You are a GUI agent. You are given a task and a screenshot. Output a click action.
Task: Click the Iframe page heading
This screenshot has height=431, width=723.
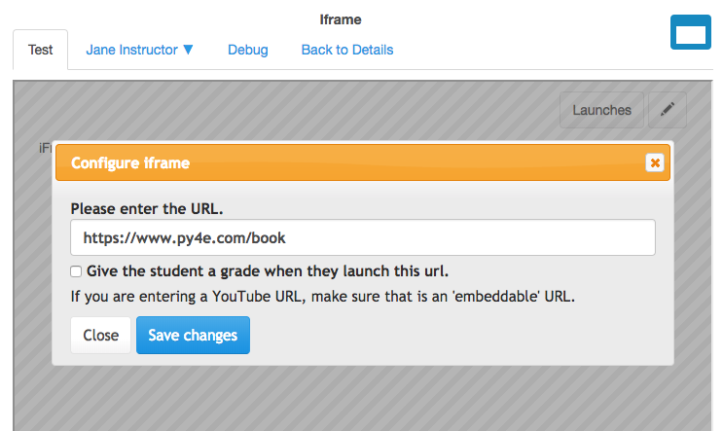click(x=341, y=18)
